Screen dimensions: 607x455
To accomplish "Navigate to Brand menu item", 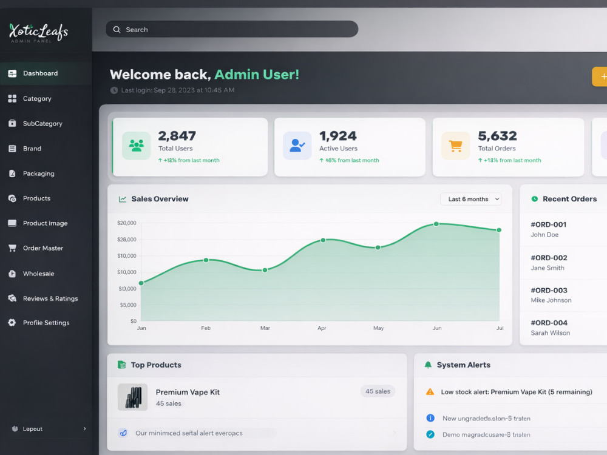I will coord(46,149).
